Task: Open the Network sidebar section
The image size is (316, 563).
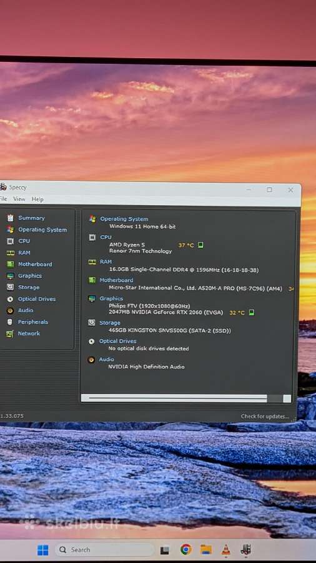Action: (x=29, y=333)
